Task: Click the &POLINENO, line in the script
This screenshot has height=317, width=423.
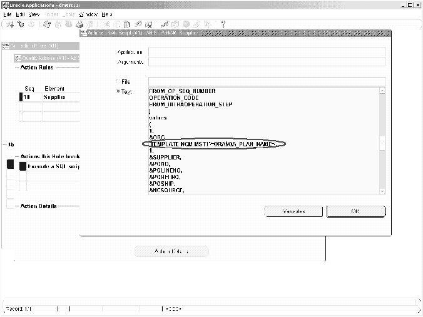Action: tap(166, 170)
